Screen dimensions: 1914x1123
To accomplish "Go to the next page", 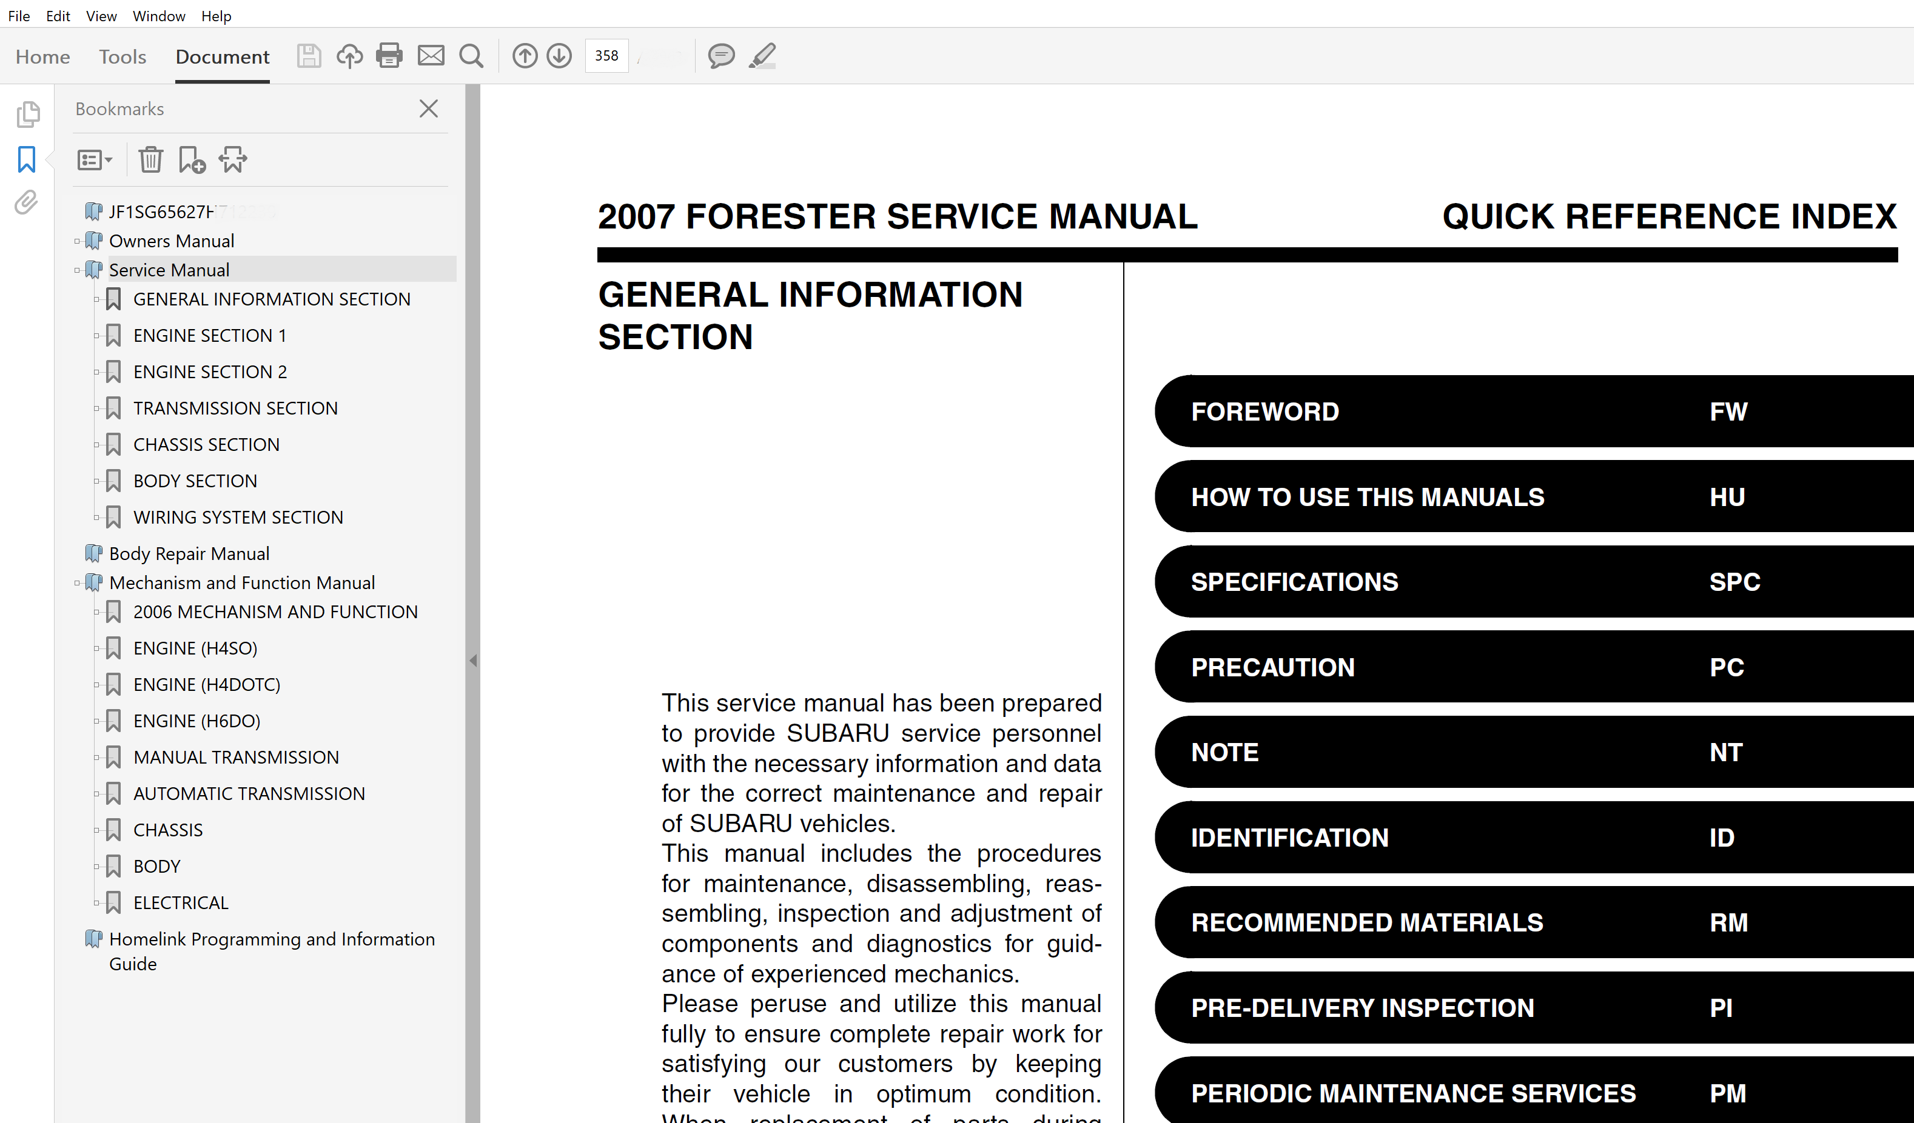I will (559, 55).
